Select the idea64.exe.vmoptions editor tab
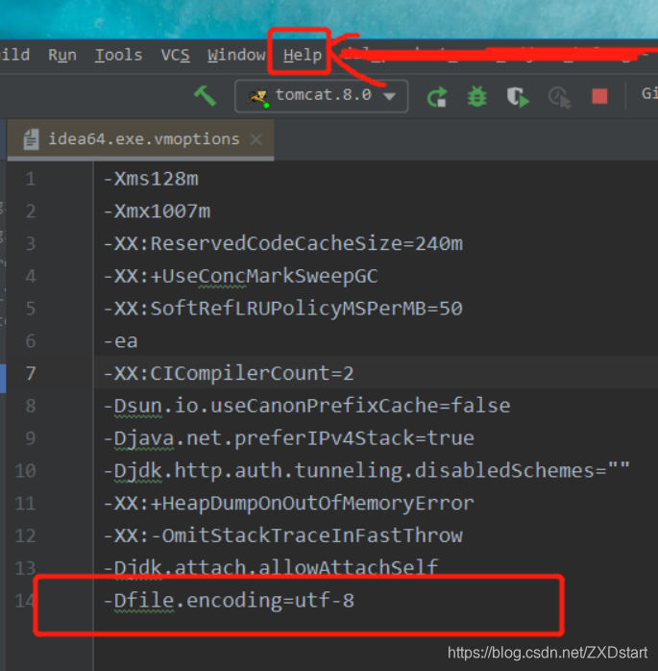This screenshot has width=658, height=671. coord(140,139)
